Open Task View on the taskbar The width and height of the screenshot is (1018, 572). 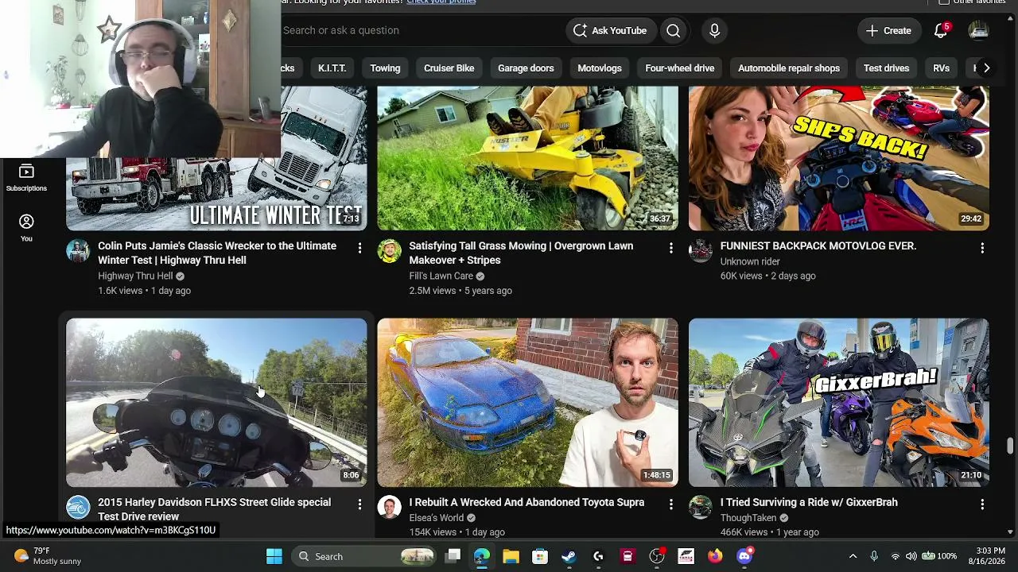[x=453, y=556]
